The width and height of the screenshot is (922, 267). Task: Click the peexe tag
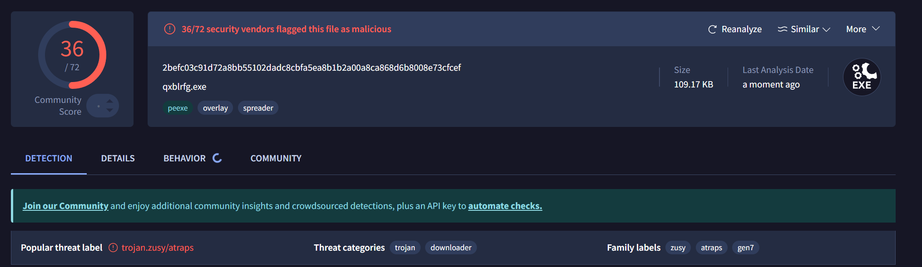[178, 108]
